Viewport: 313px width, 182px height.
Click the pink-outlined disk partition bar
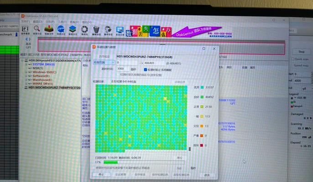(x=162, y=47)
